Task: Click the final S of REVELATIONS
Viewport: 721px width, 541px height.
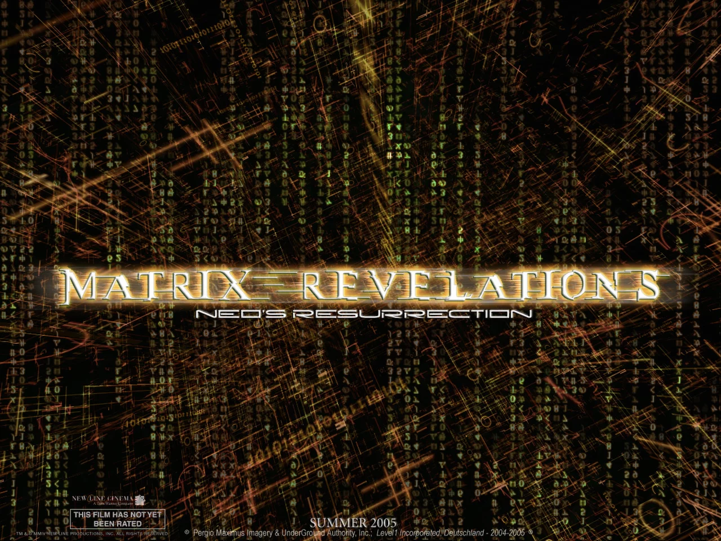Action: (x=646, y=285)
